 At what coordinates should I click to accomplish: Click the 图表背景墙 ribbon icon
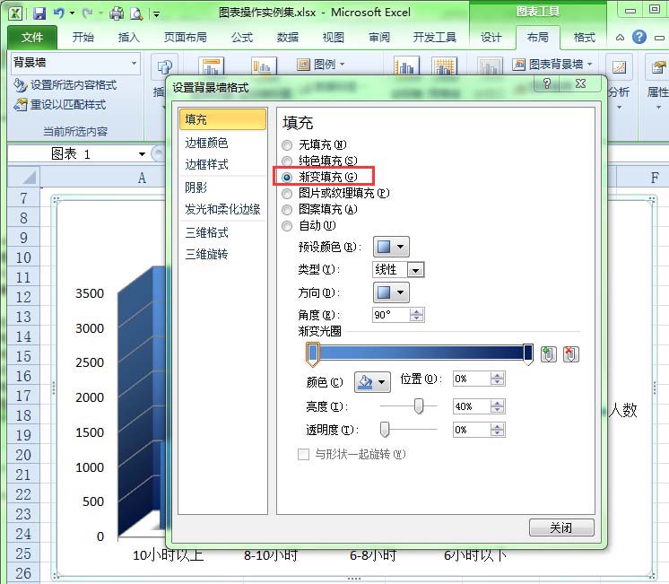[518, 65]
